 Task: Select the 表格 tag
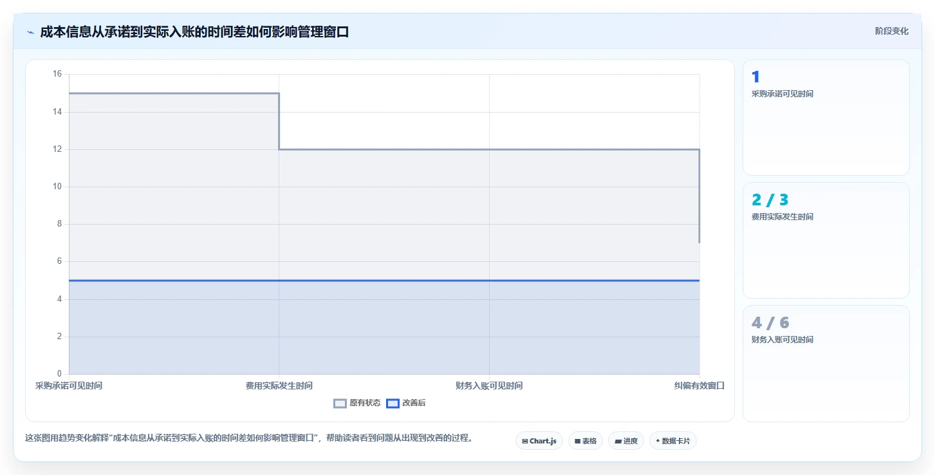[x=586, y=441]
